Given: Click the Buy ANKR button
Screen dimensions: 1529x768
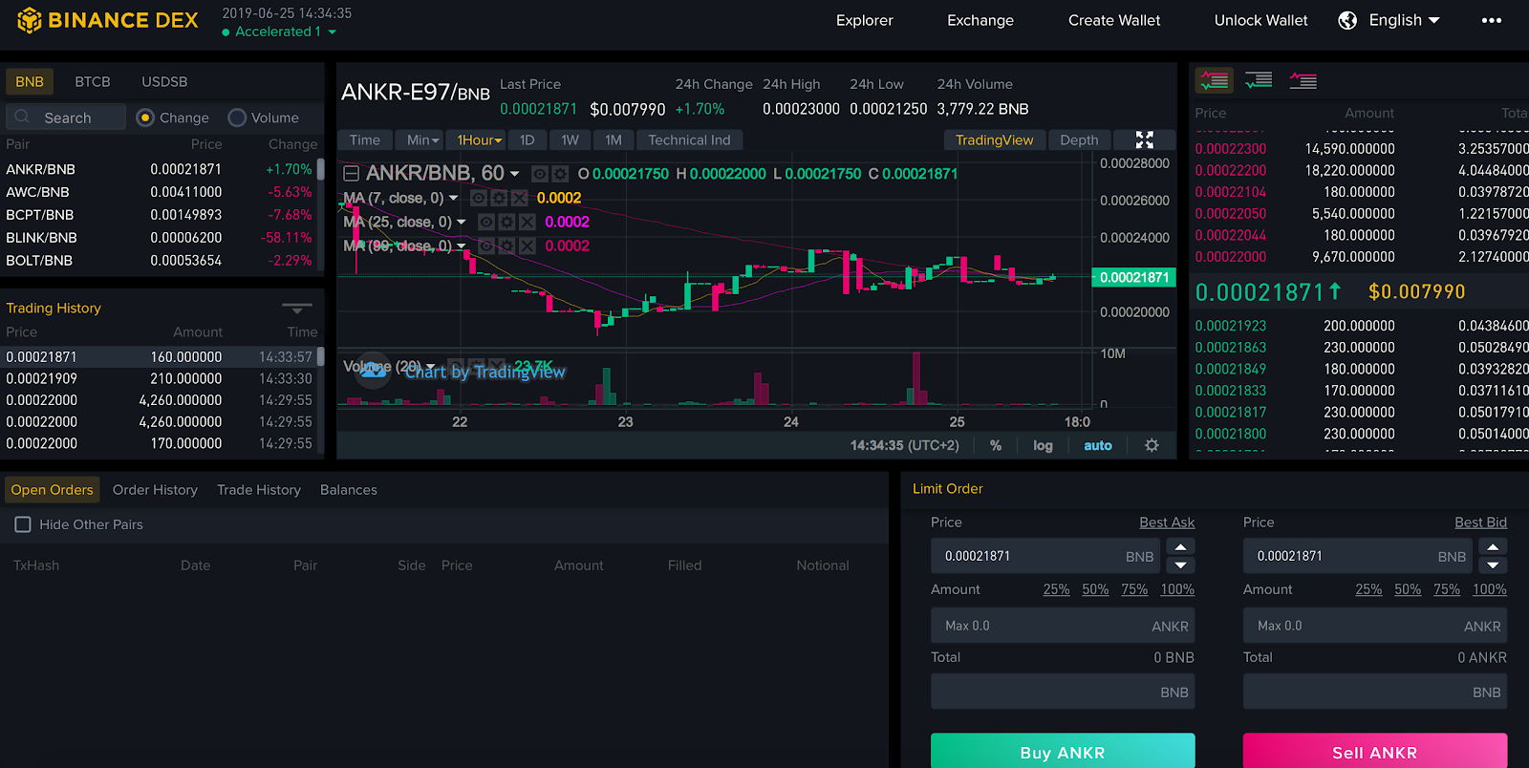Looking at the screenshot, I should (1063, 752).
